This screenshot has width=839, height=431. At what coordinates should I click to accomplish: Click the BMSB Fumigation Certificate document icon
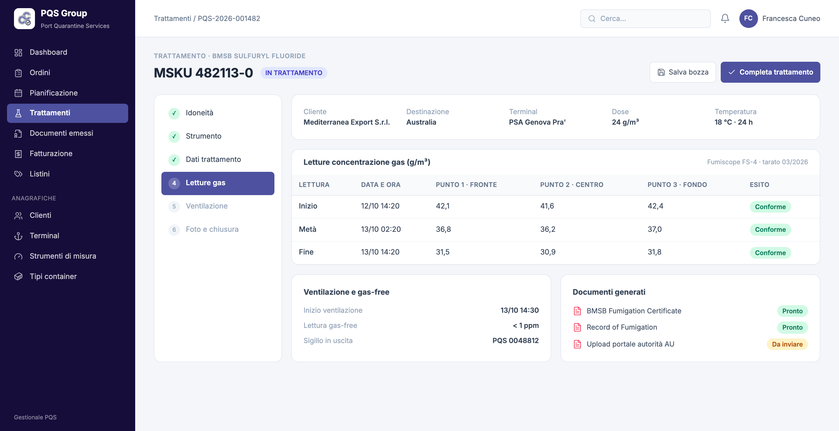[x=577, y=311]
